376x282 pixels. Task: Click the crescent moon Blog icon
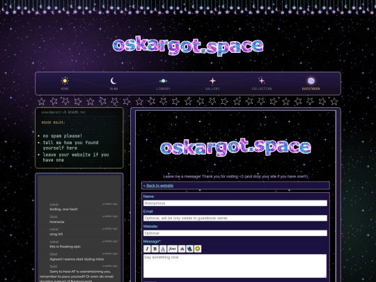coord(113,81)
